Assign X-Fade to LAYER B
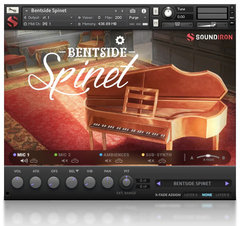240x226 pixels. pos(222,195)
